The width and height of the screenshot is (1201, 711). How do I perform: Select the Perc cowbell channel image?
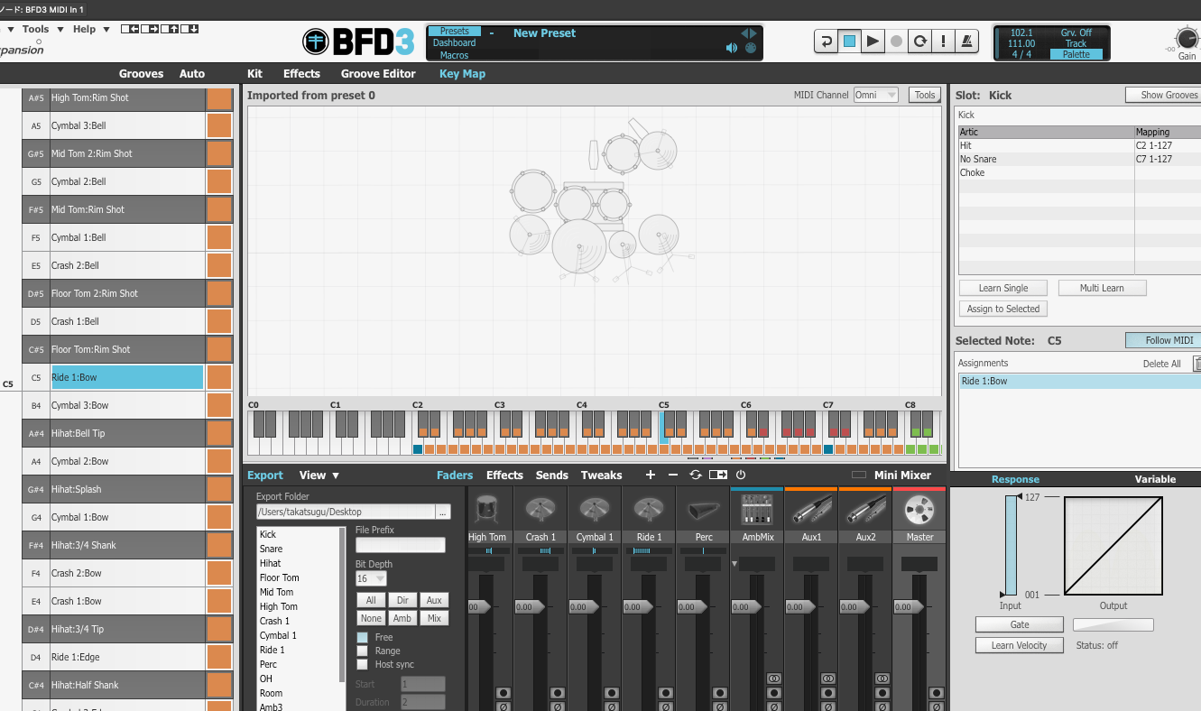click(703, 511)
